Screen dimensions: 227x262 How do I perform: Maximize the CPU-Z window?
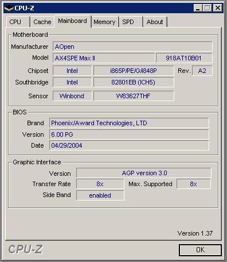[208, 8]
